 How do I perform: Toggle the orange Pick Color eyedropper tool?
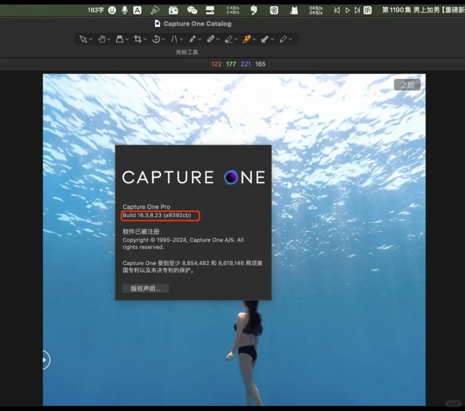[248, 39]
